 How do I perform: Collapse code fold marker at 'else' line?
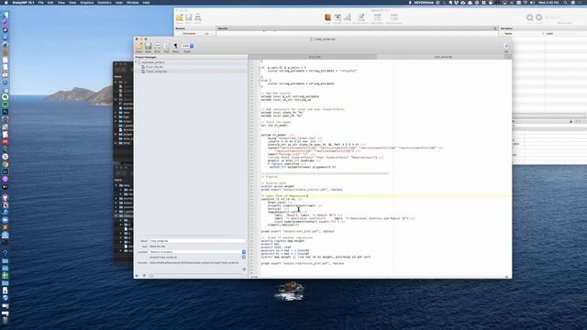259,81
